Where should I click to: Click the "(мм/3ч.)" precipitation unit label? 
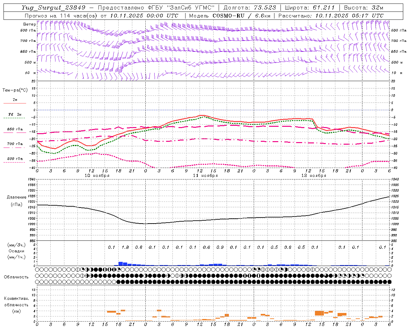17,245
